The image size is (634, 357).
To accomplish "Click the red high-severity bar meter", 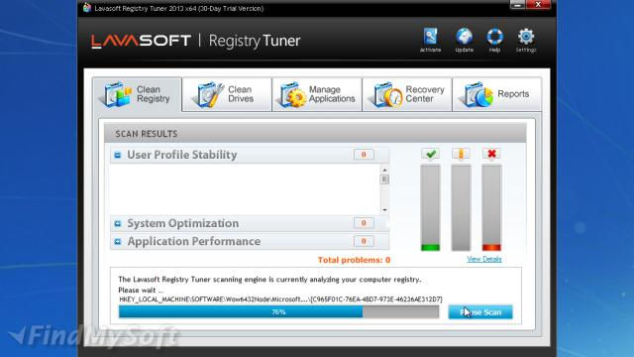I will coord(491,207).
